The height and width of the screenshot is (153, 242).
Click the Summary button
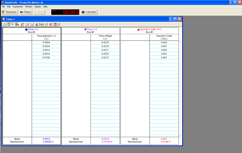pyautogui.click(x=9, y=12)
